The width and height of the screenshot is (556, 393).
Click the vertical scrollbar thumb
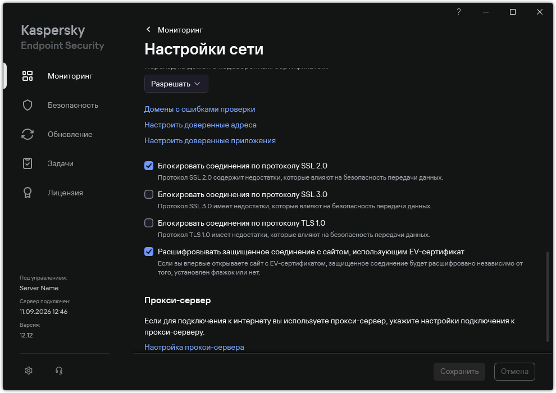tap(548, 296)
